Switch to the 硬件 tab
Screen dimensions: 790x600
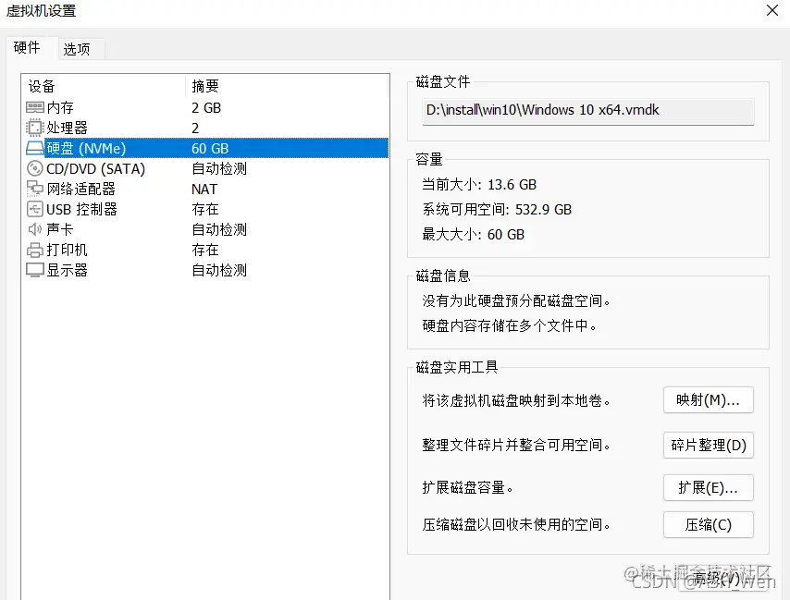pos(27,48)
